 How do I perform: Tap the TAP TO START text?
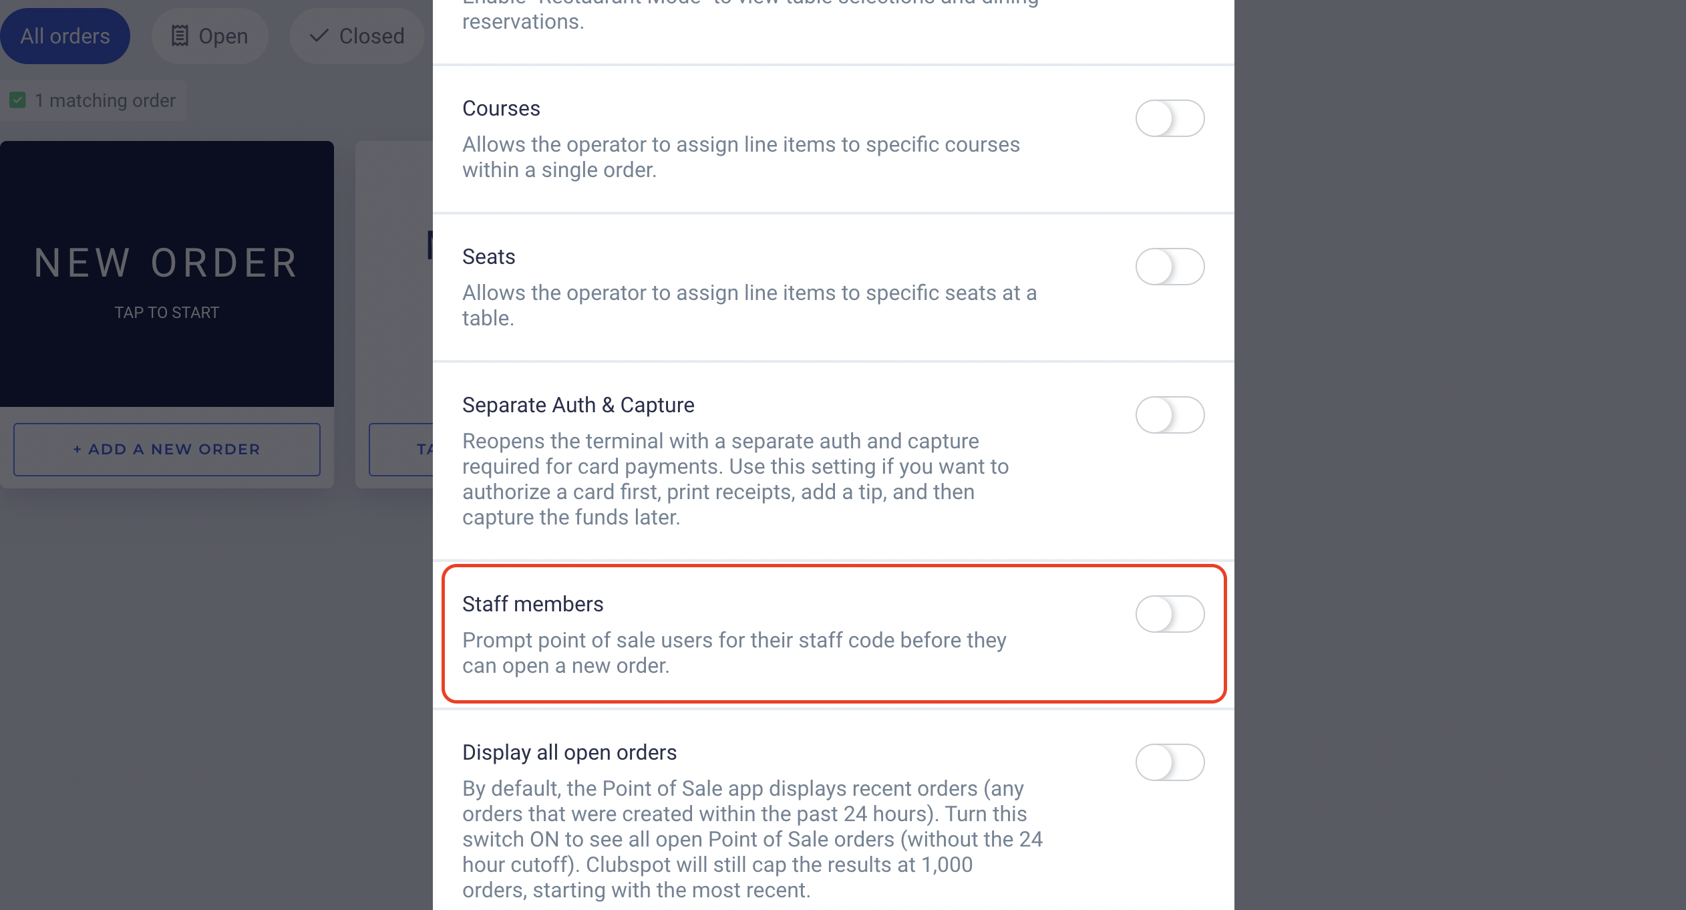coord(166,313)
